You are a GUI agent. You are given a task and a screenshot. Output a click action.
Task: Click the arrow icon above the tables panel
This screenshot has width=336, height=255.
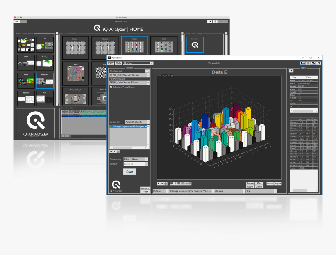(291, 71)
